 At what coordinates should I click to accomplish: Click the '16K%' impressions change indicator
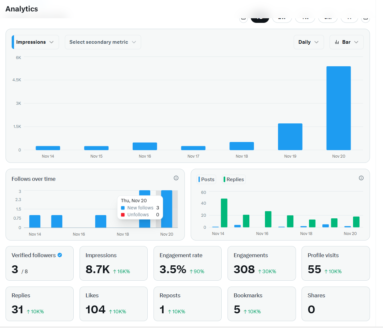[x=121, y=271]
